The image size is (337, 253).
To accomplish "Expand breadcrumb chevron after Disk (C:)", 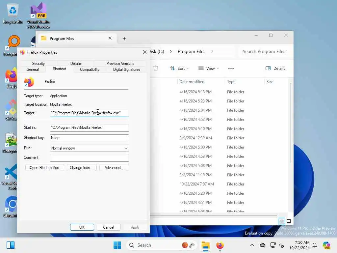I will coord(171,51).
